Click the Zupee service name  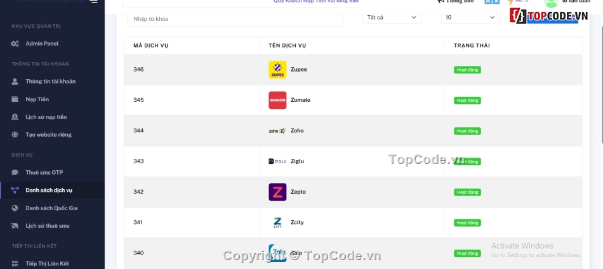click(299, 70)
